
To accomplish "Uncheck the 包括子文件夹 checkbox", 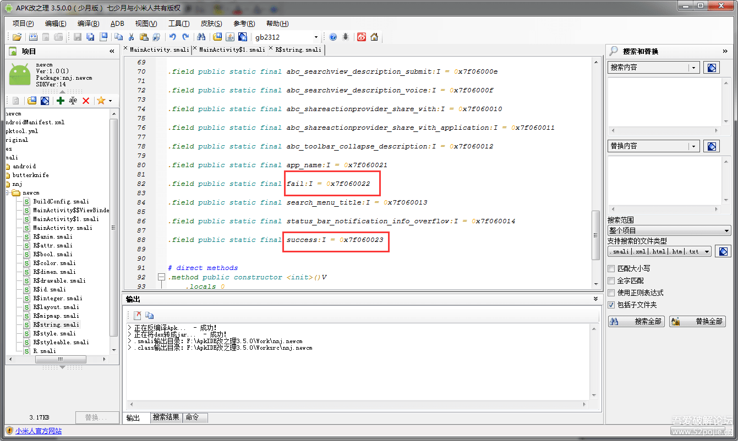I will point(611,305).
